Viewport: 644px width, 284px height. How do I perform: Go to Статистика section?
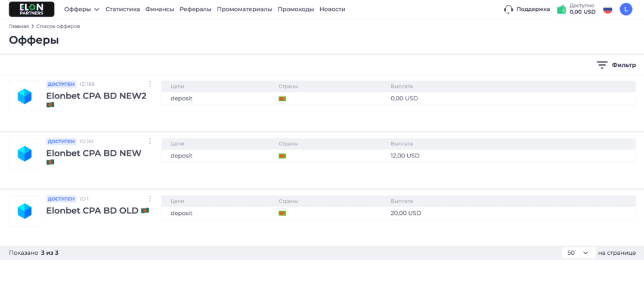point(123,9)
